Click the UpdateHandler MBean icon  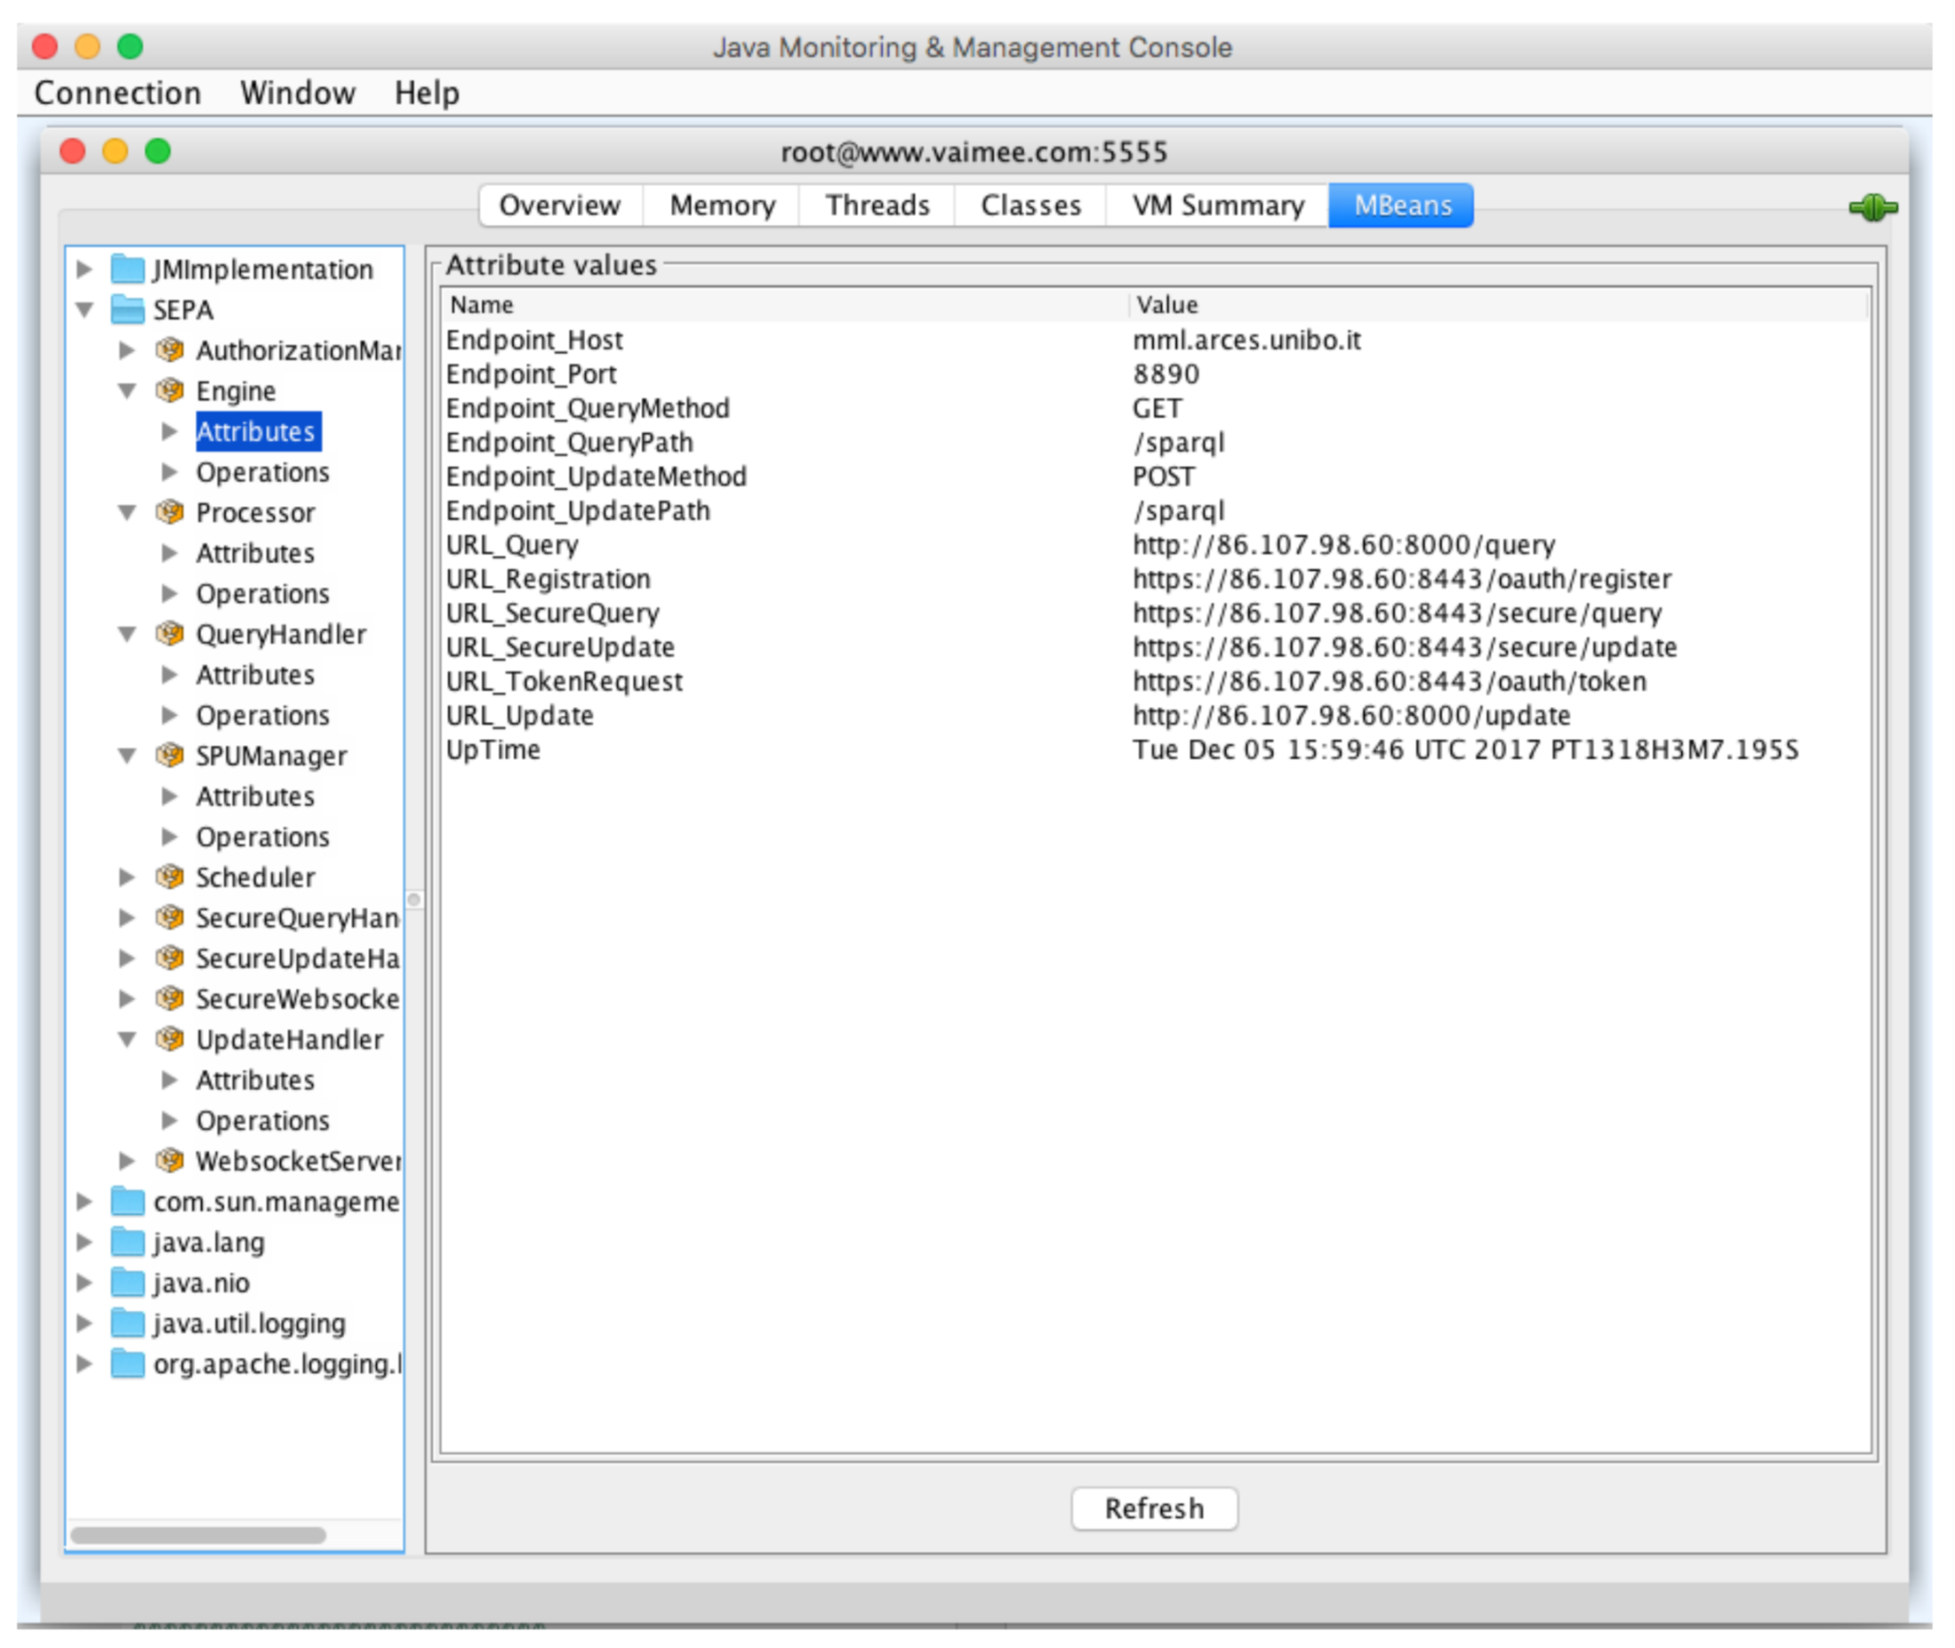169,1040
